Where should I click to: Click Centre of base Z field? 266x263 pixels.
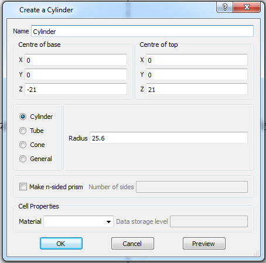(76, 89)
